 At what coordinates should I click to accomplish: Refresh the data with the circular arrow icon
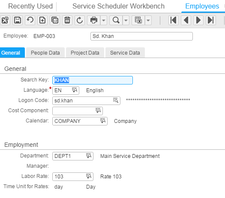[x=80, y=20]
